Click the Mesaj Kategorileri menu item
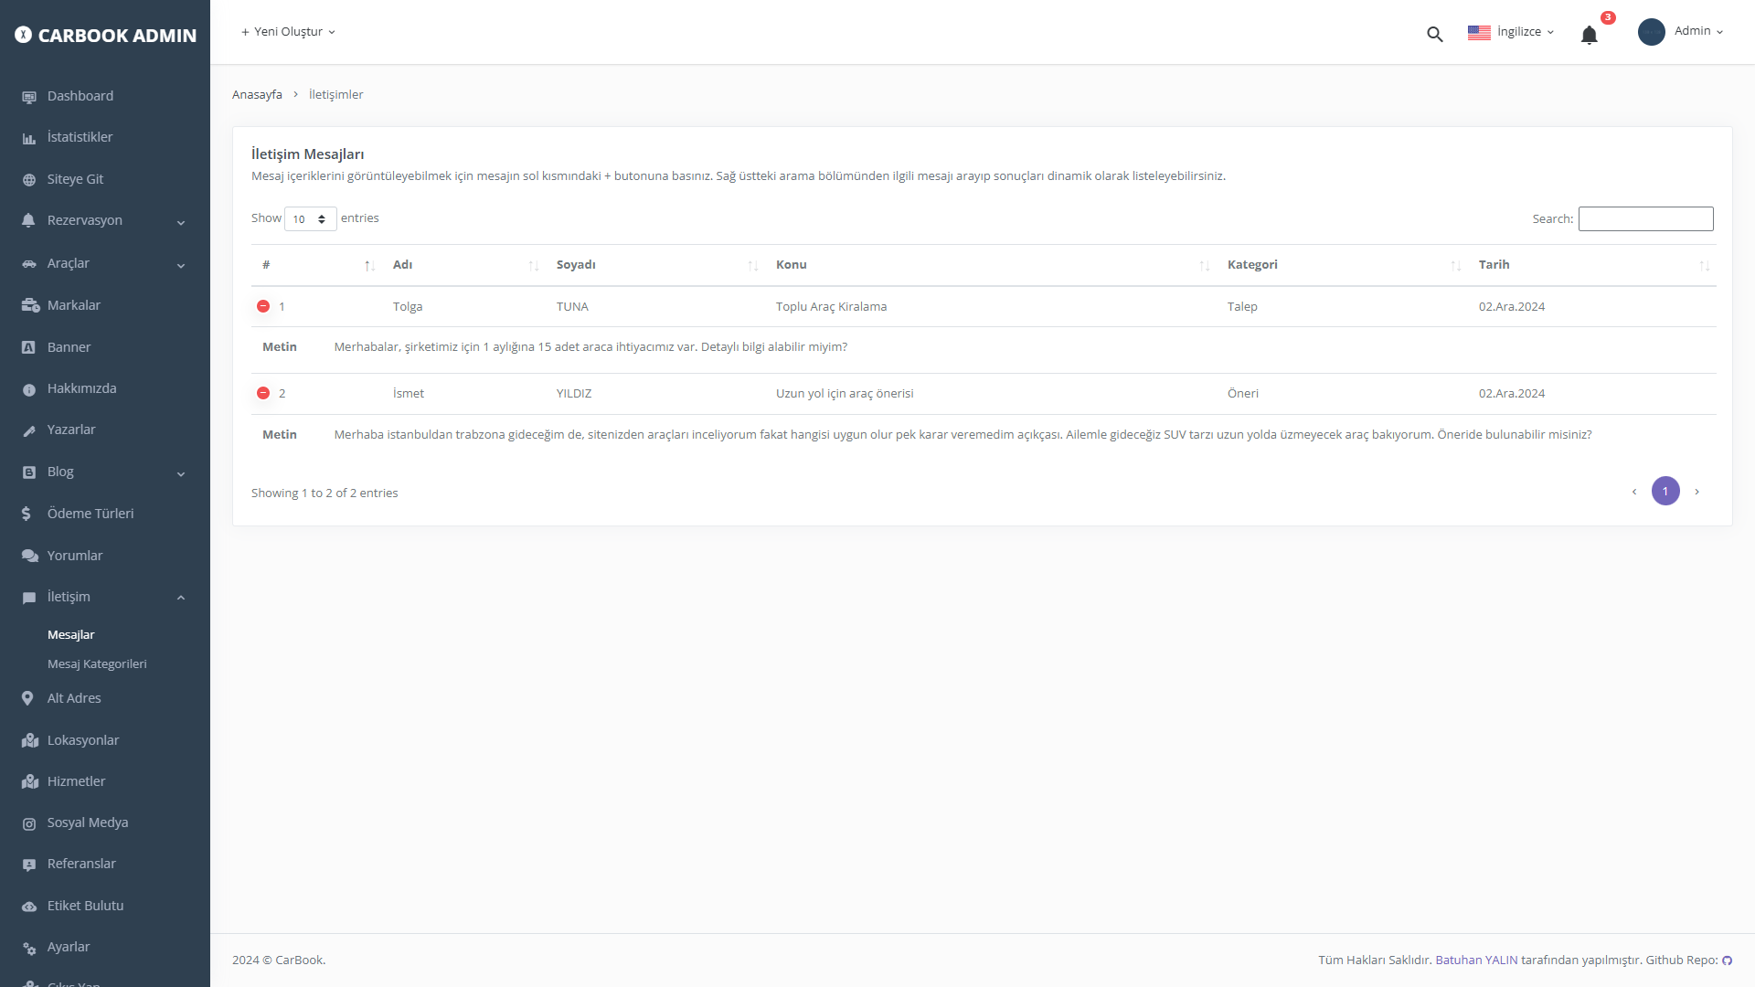The image size is (1755, 987). [96, 663]
